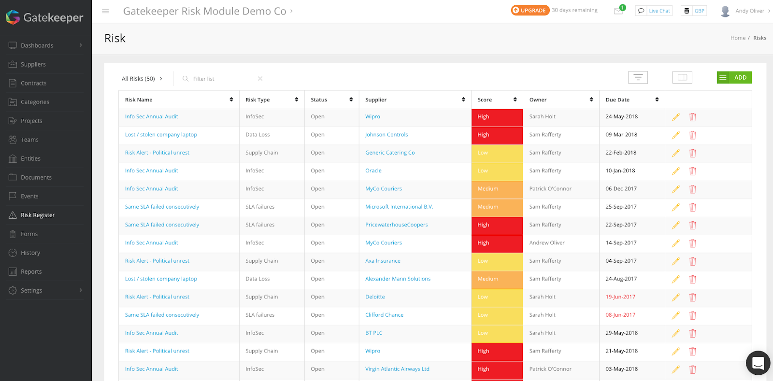Image resolution: width=773 pixels, height=381 pixels.
Task: Edit the Johnson Controls risk
Action: (x=675, y=135)
